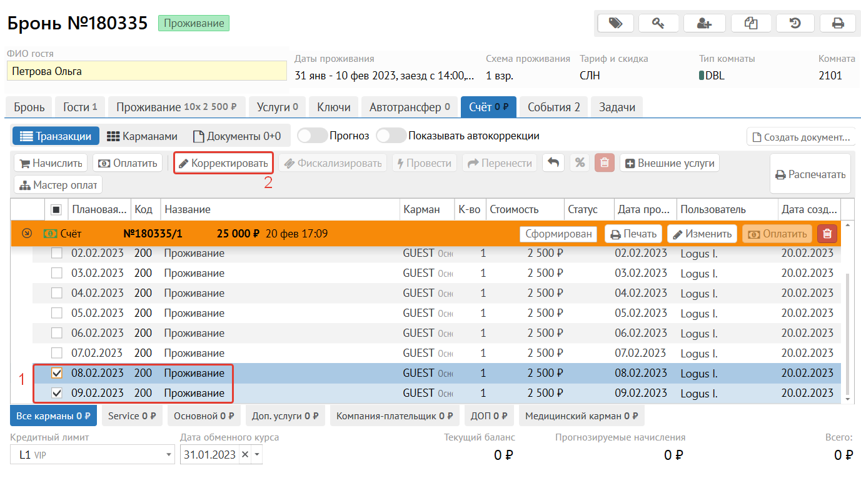The image size is (861, 478).
Task: Switch to the Услуги tab
Action: [x=277, y=107]
